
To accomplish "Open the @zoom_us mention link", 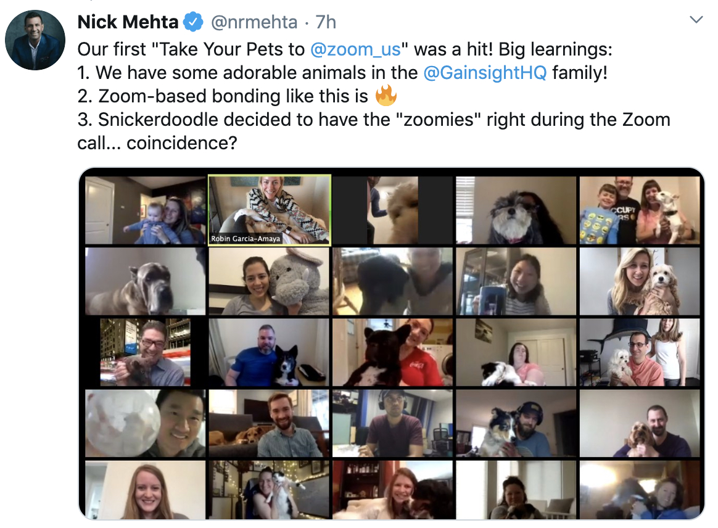I will coord(355,49).
